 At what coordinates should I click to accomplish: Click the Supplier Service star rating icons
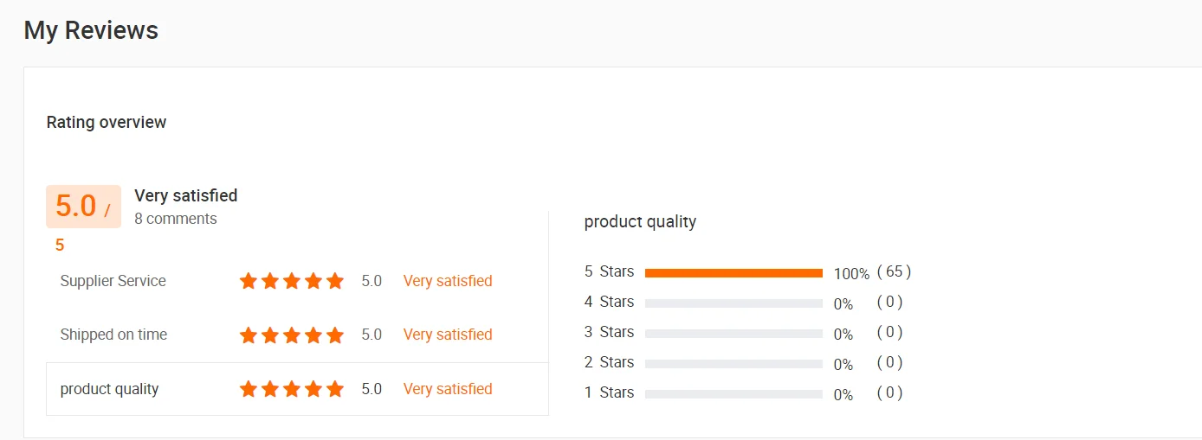point(291,281)
